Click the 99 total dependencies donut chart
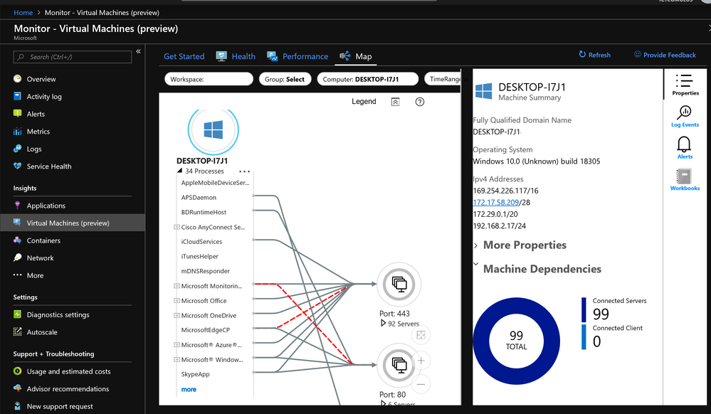Image resolution: width=711 pixels, height=414 pixels. click(x=517, y=341)
